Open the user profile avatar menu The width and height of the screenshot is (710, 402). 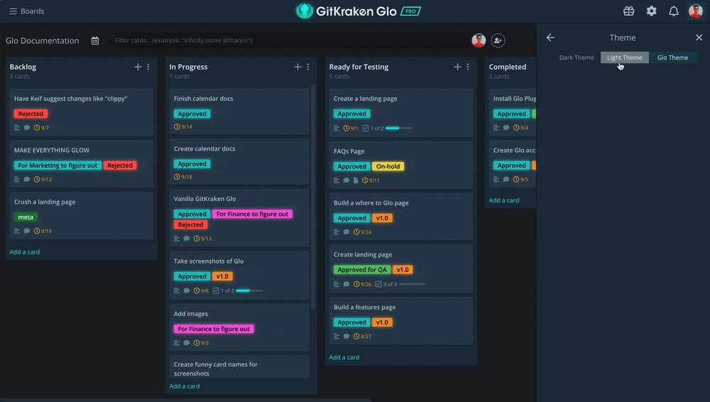[x=696, y=11]
